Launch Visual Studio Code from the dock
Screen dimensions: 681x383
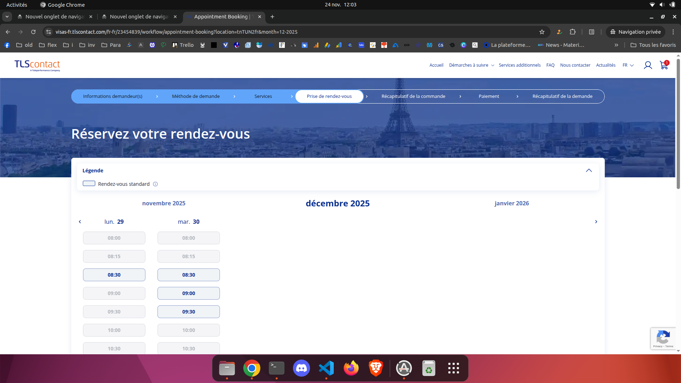coord(326,368)
